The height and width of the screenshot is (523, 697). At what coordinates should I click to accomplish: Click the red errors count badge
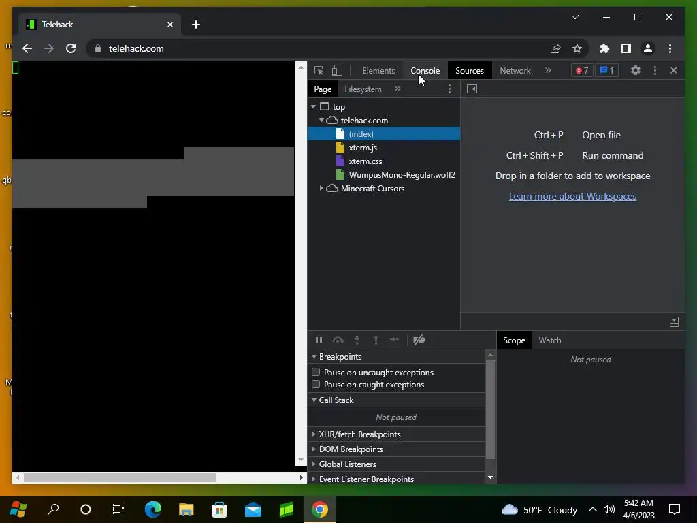tap(582, 70)
